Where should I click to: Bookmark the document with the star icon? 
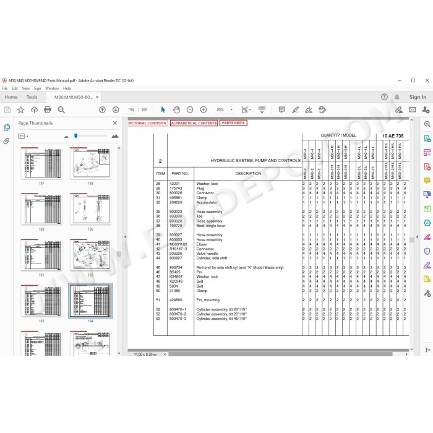point(20,110)
